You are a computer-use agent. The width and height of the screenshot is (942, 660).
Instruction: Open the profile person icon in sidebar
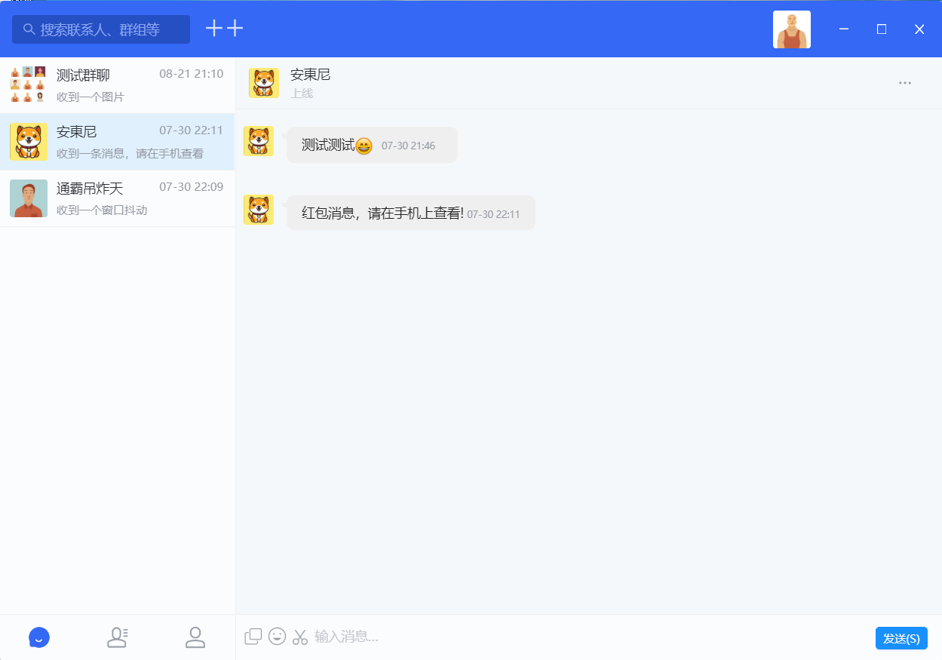click(x=195, y=637)
